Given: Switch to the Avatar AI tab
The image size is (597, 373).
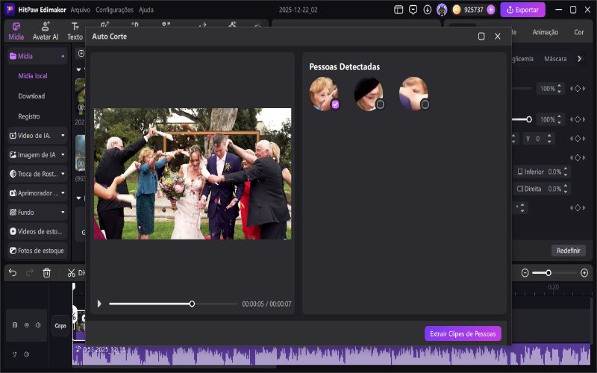Looking at the screenshot, I should [x=46, y=31].
